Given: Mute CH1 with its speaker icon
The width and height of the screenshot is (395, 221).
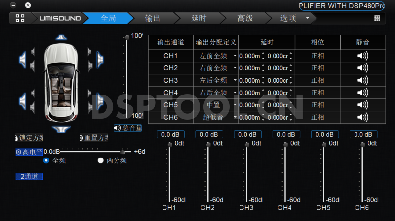Looking at the screenshot, I should (x=363, y=56).
